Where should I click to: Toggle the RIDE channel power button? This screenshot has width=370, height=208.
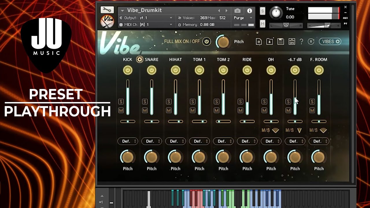tap(247, 70)
